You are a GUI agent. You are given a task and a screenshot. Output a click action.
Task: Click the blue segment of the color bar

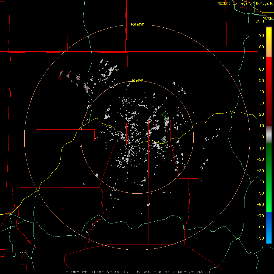(x=269, y=227)
